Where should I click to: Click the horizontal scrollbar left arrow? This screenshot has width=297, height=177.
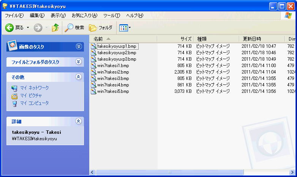pyautogui.click(x=92, y=172)
